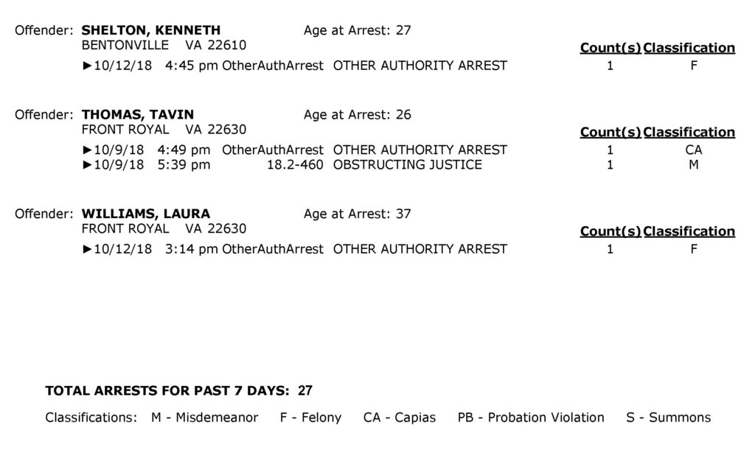The height and width of the screenshot is (470, 755).
Task: Click the triangle next to the 10/9/18 4:49 pm entry
Action: pos(87,150)
